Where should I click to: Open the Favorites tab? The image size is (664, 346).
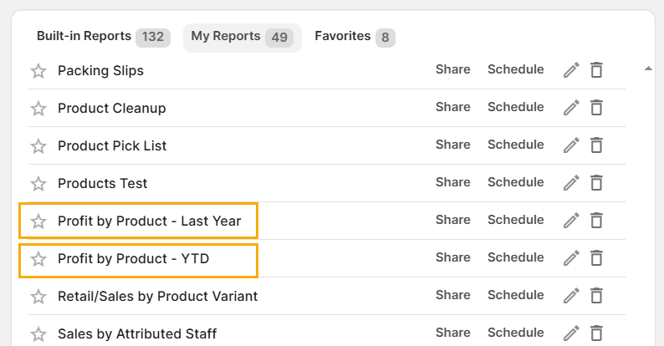tap(354, 37)
